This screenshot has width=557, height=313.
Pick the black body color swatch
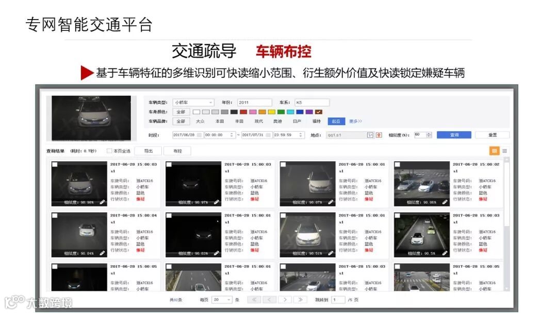(x=234, y=112)
